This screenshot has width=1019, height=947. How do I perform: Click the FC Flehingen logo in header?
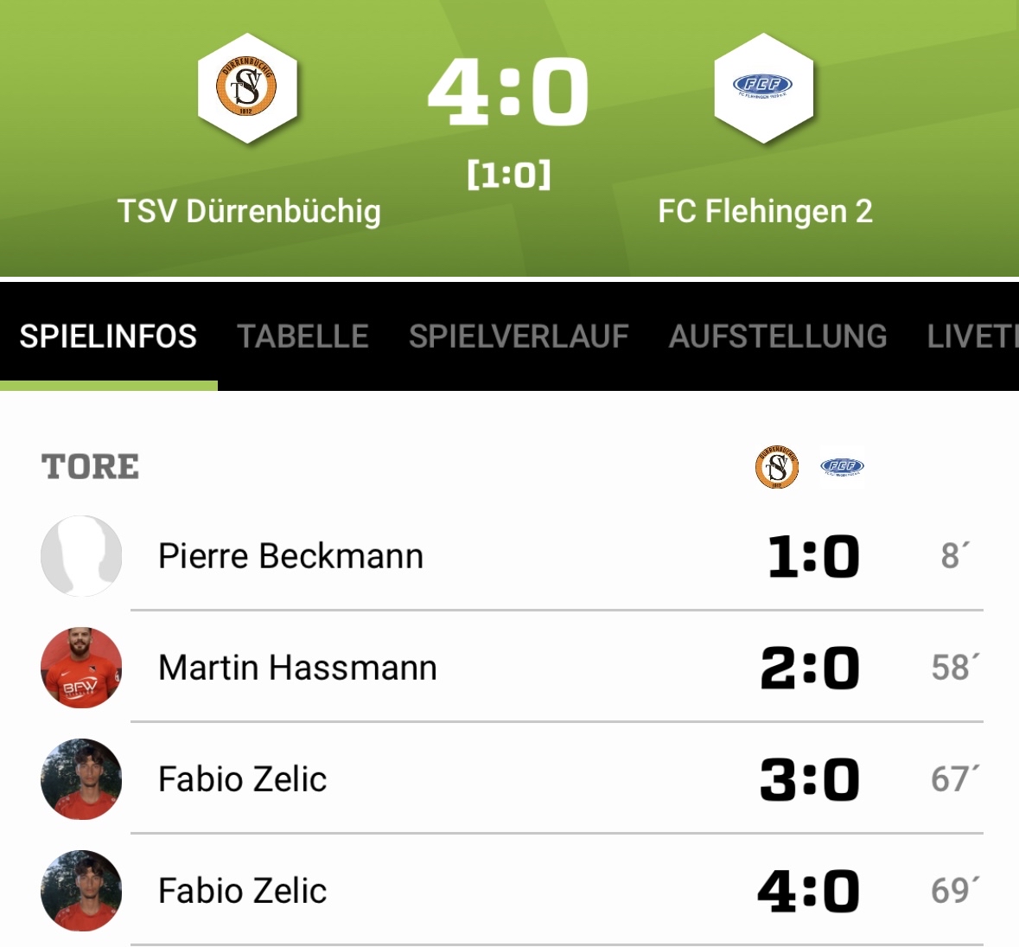(x=763, y=87)
